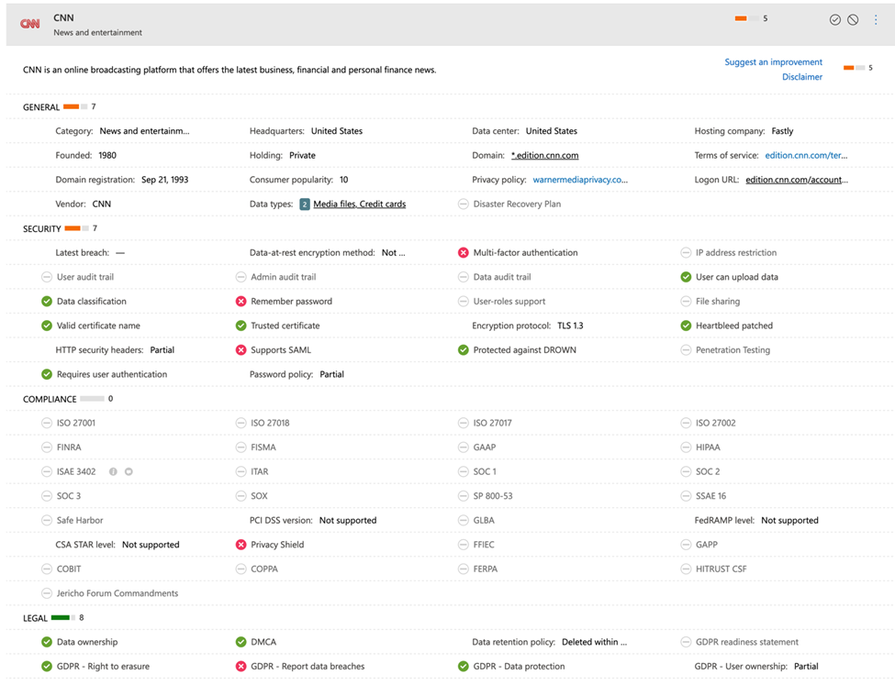
Task: Click the green check beside DMCA
Action: click(241, 642)
